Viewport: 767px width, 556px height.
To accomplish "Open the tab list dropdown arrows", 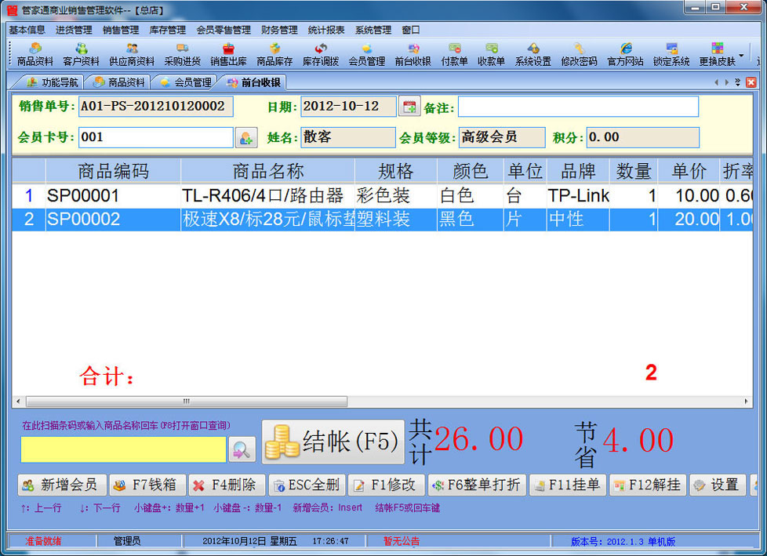I will point(738,82).
